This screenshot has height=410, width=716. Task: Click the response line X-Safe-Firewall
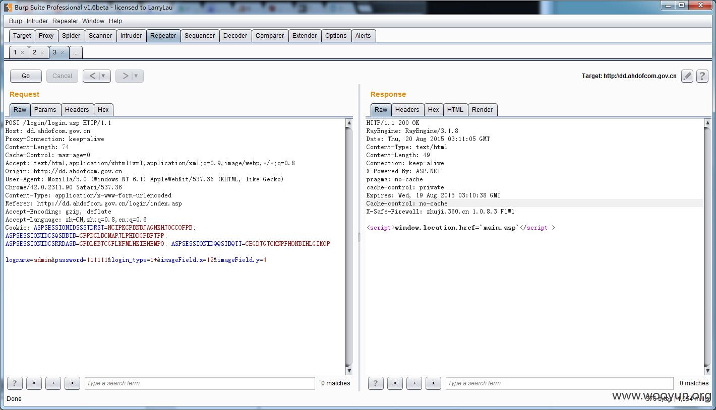pyautogui.click(x=440, y=212)
